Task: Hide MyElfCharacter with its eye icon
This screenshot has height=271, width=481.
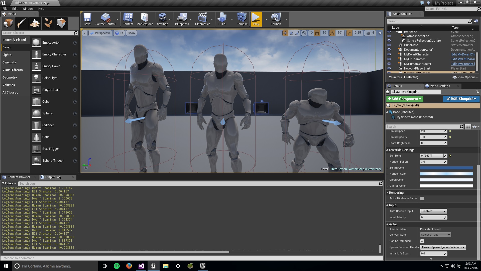Action: tap(389, 59)
